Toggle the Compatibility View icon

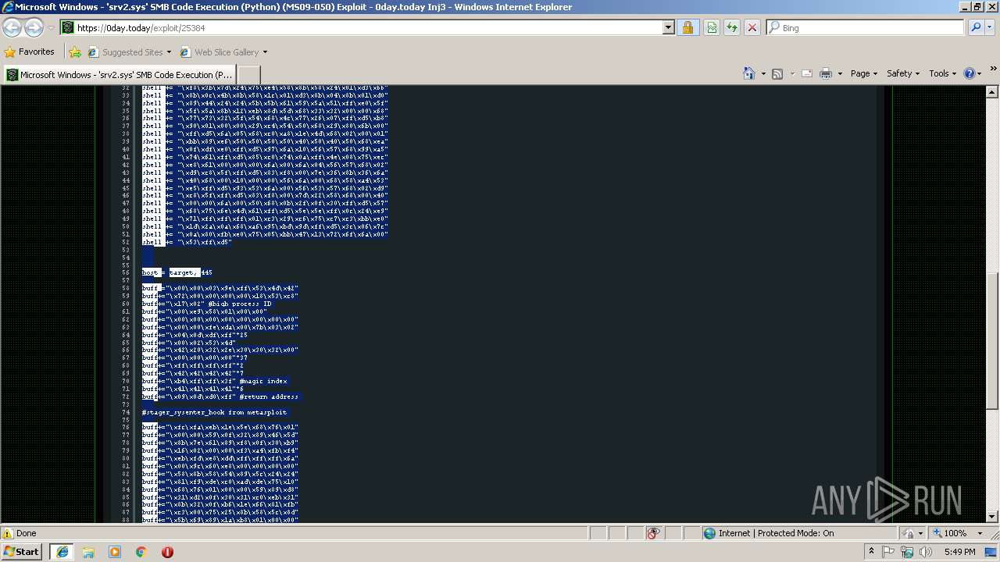(712, 27)
